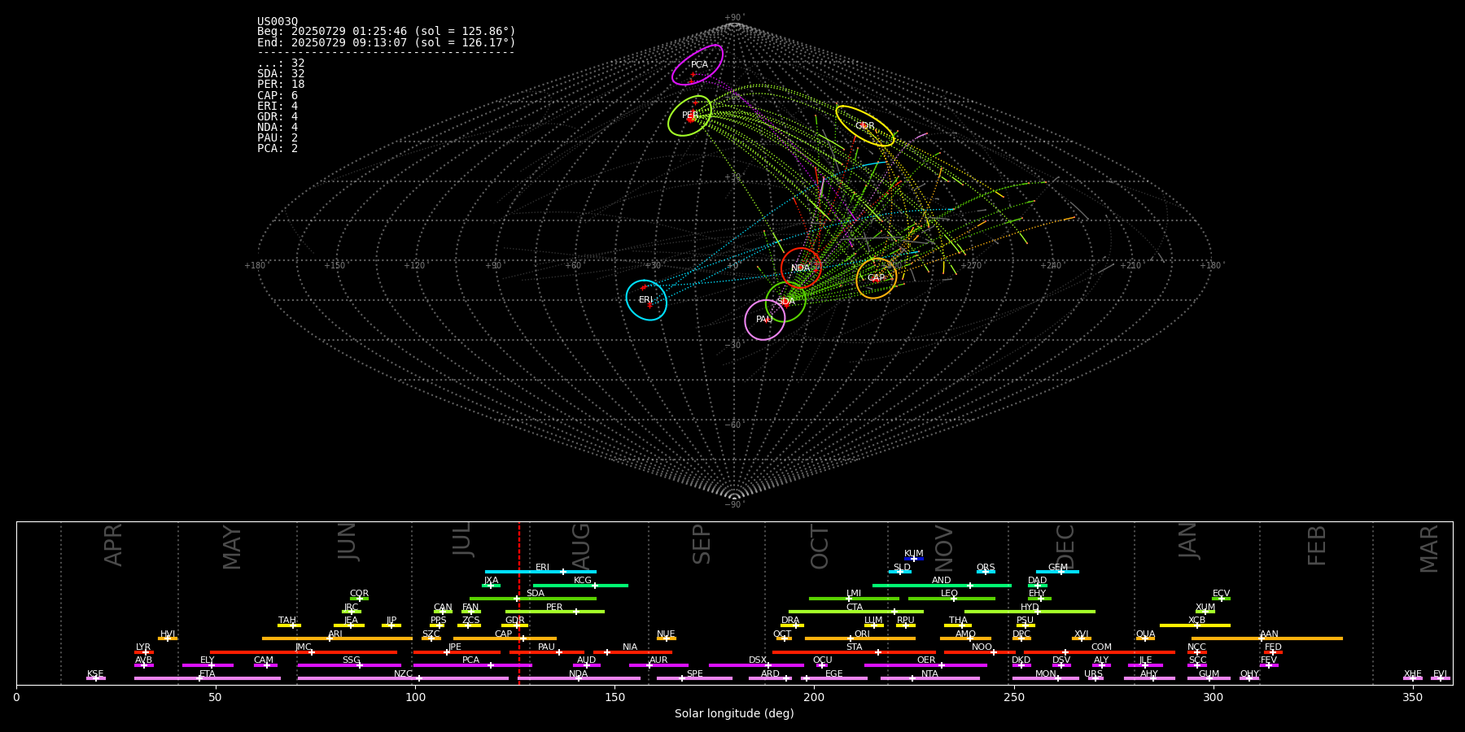This screenshot has height=732, width=1465.
Task: Click the 'Solar longitude (deg)' axis label
Action: tap(734, 713)
